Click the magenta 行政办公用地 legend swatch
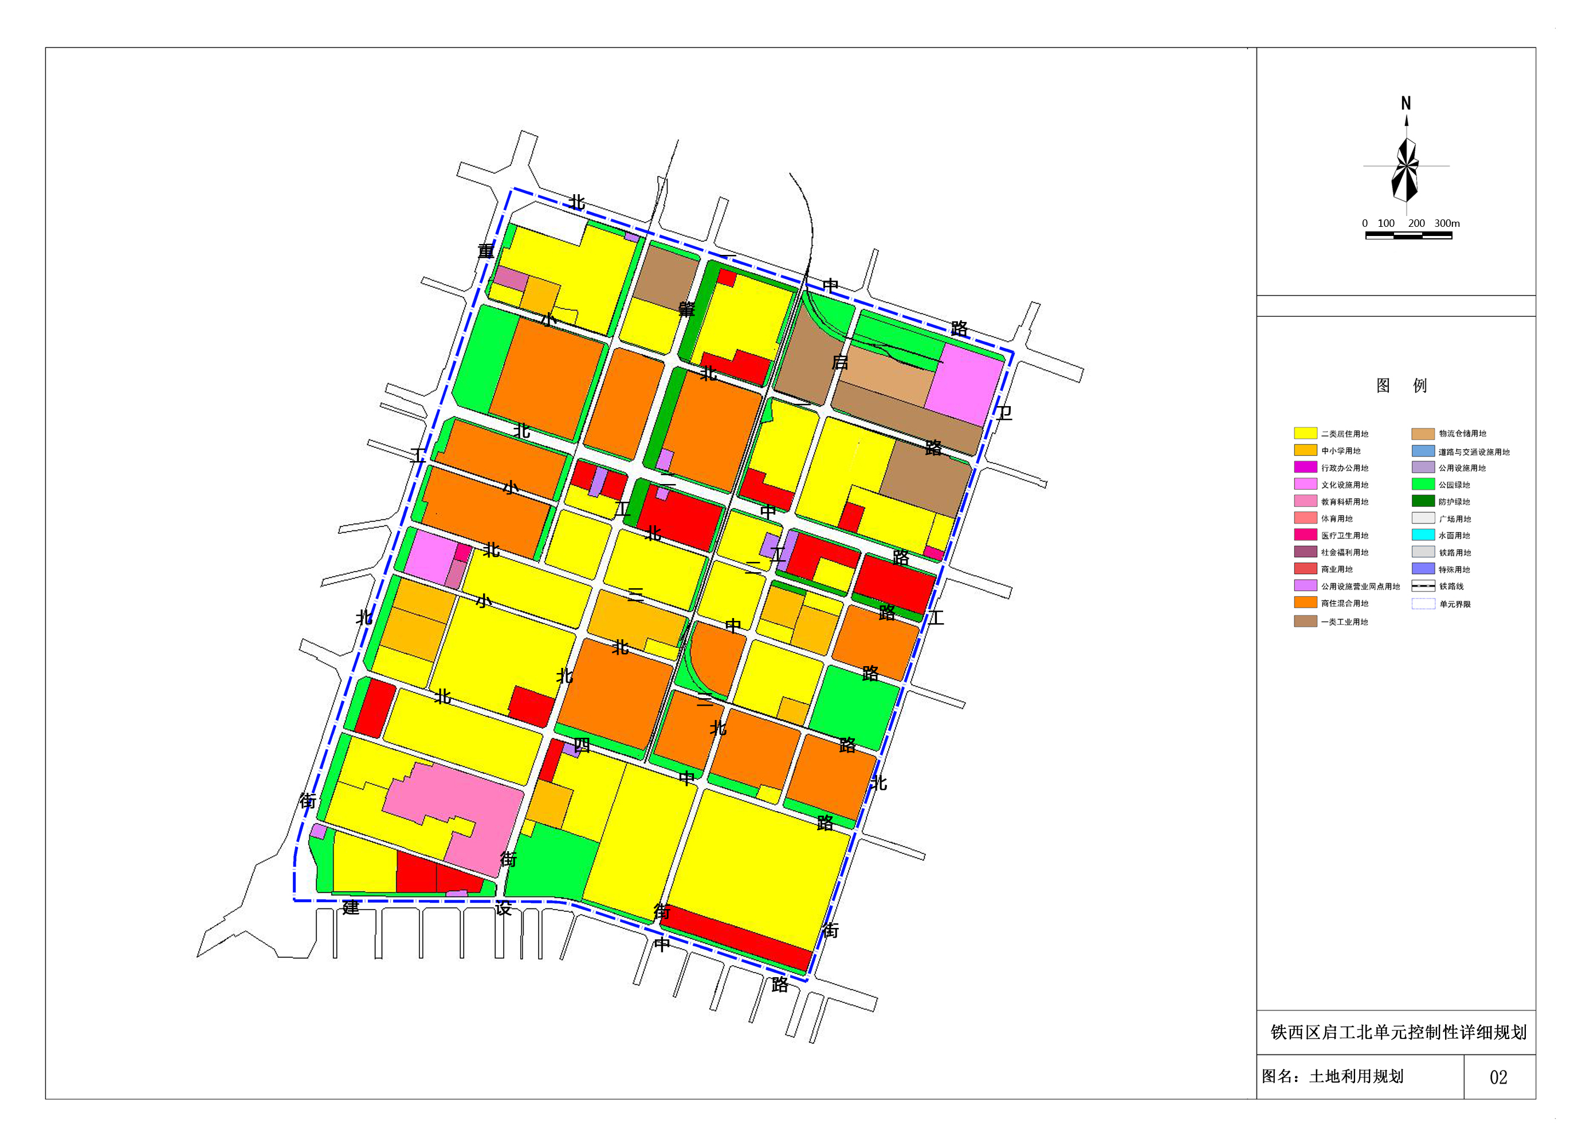This screenshot has height=1133, width=1578. [x=1305, y=467]
